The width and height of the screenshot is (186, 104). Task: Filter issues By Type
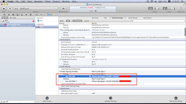(13, 18)
